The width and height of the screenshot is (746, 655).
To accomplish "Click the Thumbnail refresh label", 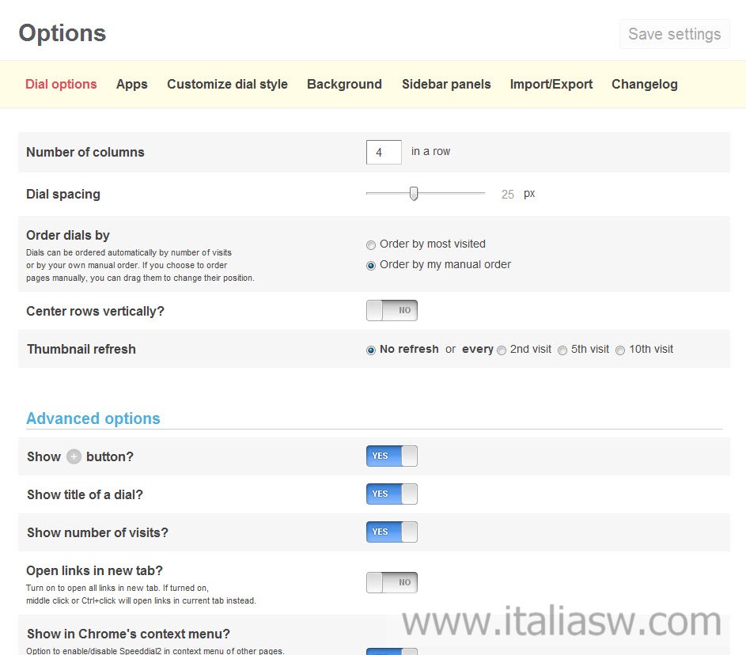I will point(81,349).
